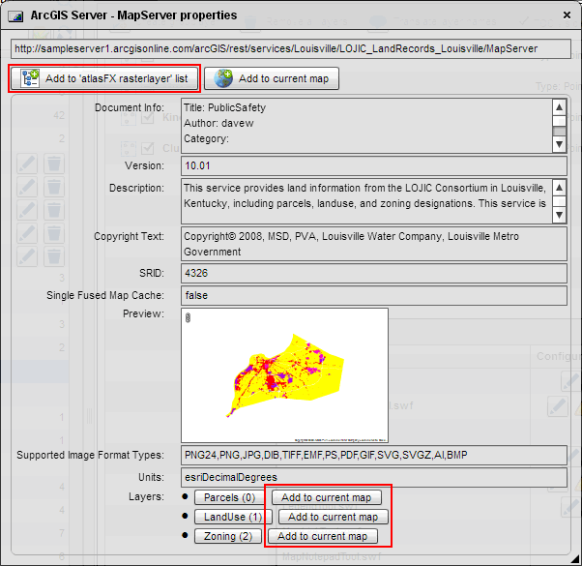Viewport: 582px width, 566px height.
Task: Open the Zoning (2) layer button
Action: pyautogui.click(x=228, y=536)
